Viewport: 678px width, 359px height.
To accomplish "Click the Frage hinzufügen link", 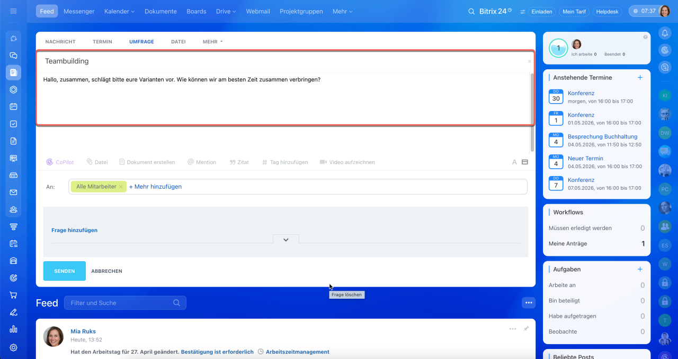I will click(x=74, y=231).
